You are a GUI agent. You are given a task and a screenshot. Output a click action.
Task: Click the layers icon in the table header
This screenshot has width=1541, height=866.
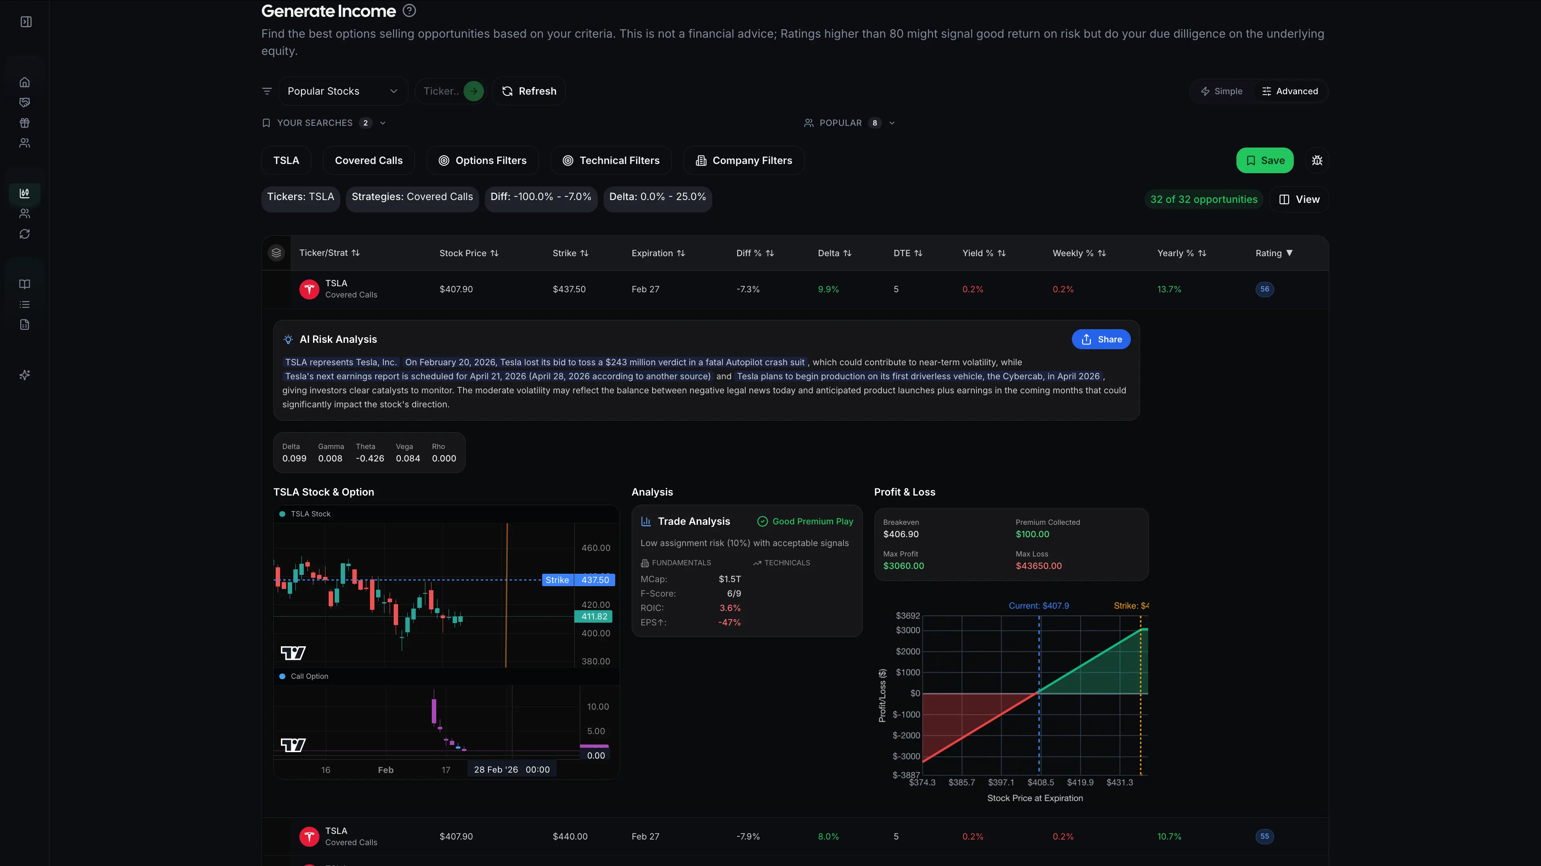[276, 253]
